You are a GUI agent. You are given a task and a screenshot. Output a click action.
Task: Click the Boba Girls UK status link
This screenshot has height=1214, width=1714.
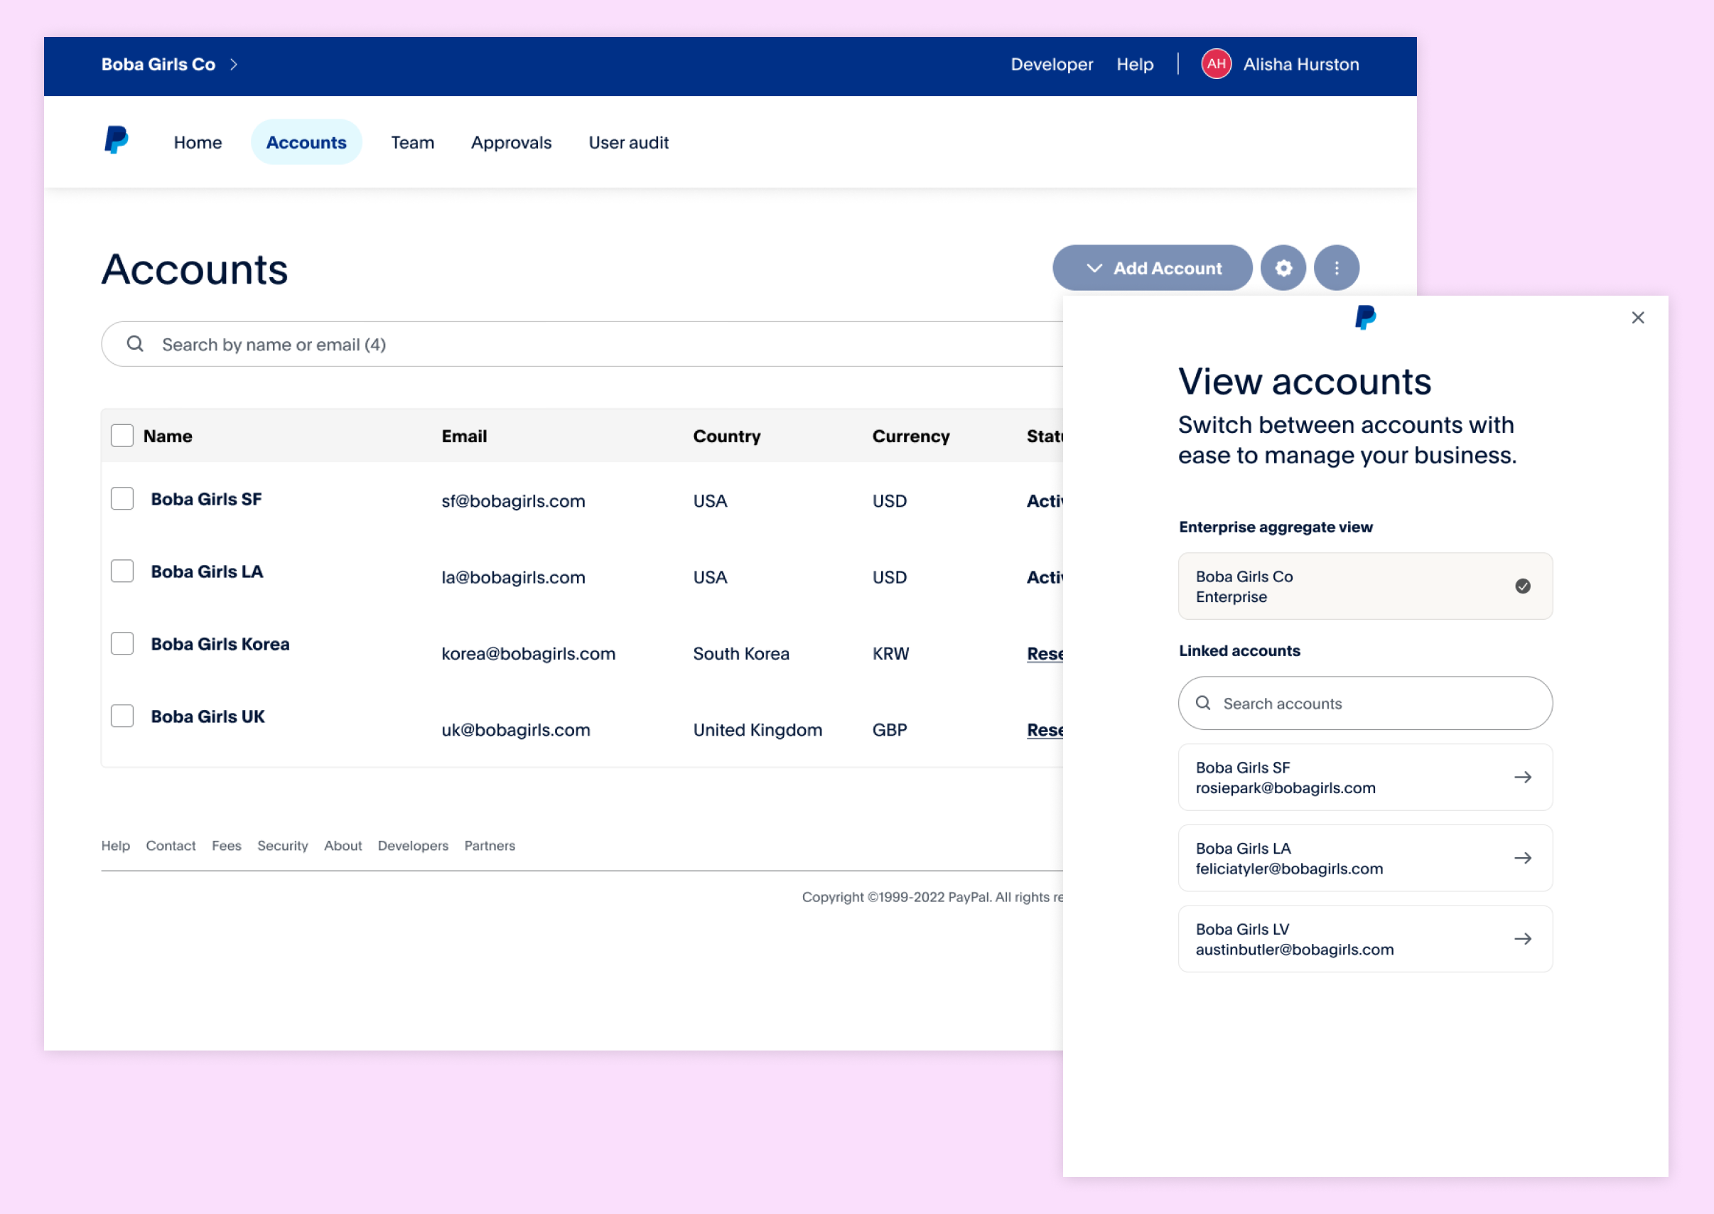point(1045,729)
